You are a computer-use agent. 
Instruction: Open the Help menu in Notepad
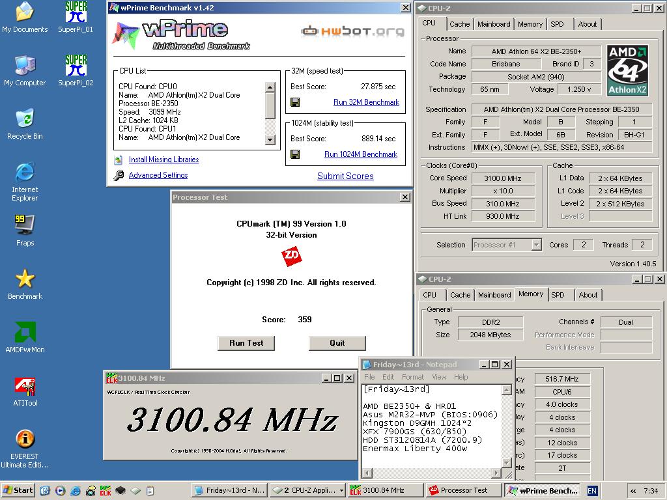tap(461, 377)
